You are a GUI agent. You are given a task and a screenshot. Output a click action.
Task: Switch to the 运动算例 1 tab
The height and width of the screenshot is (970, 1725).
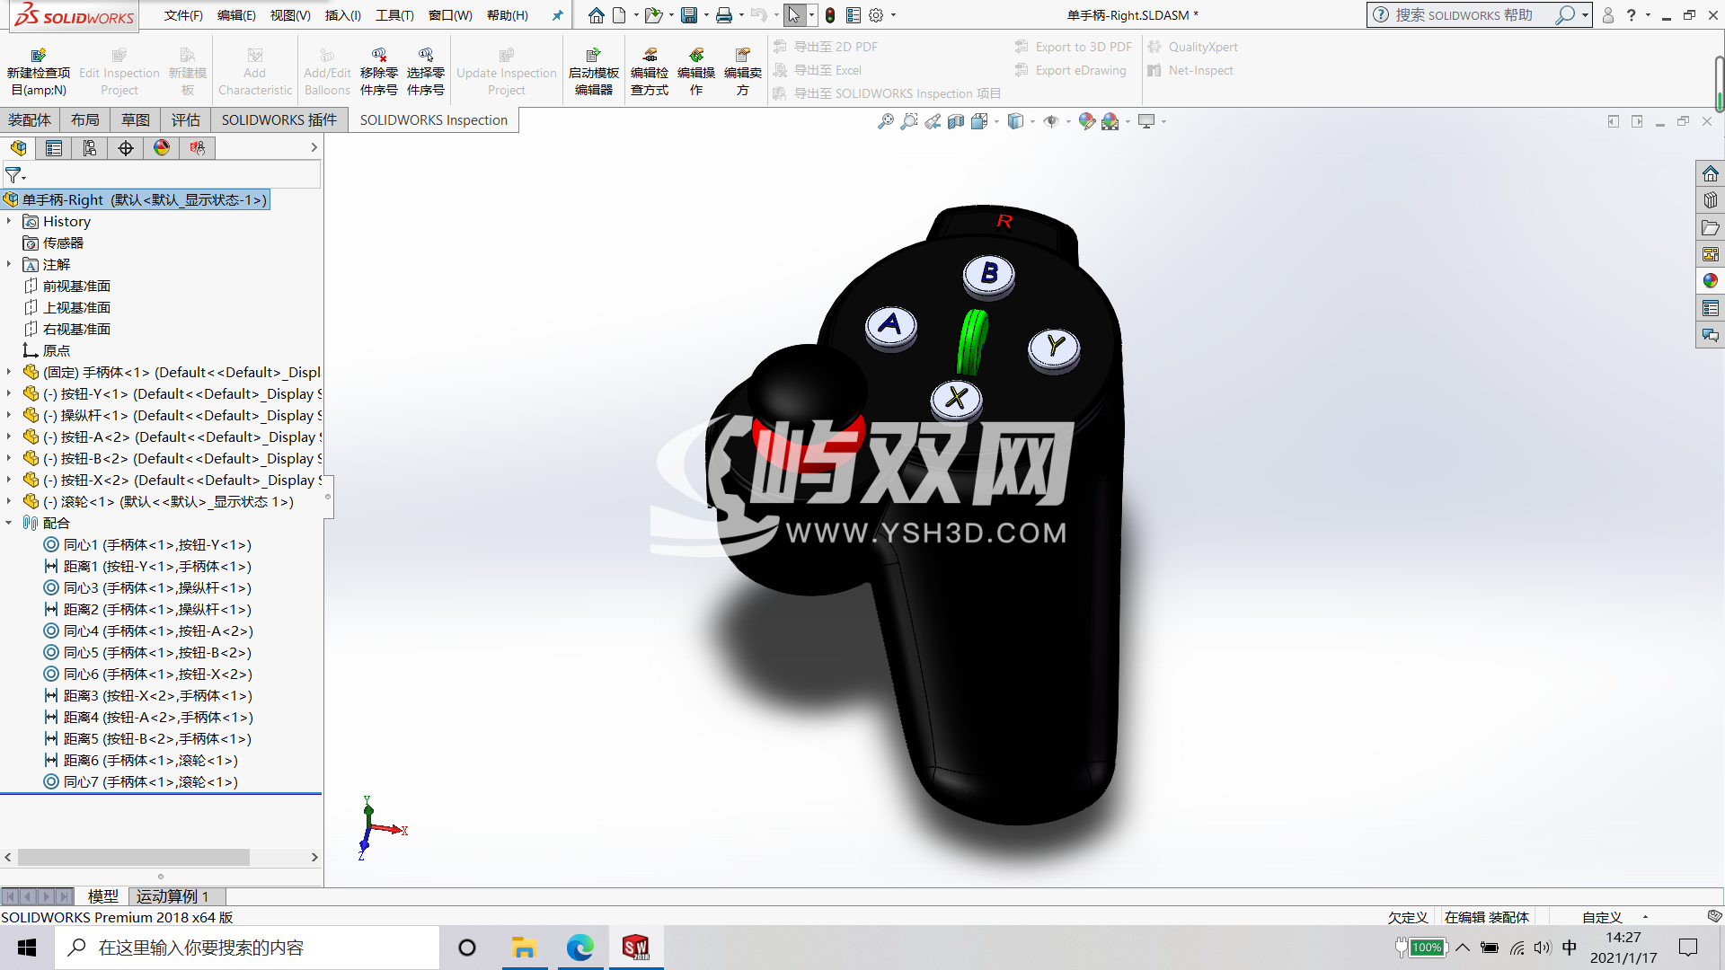pyautogui.click(x=173, y=895)
